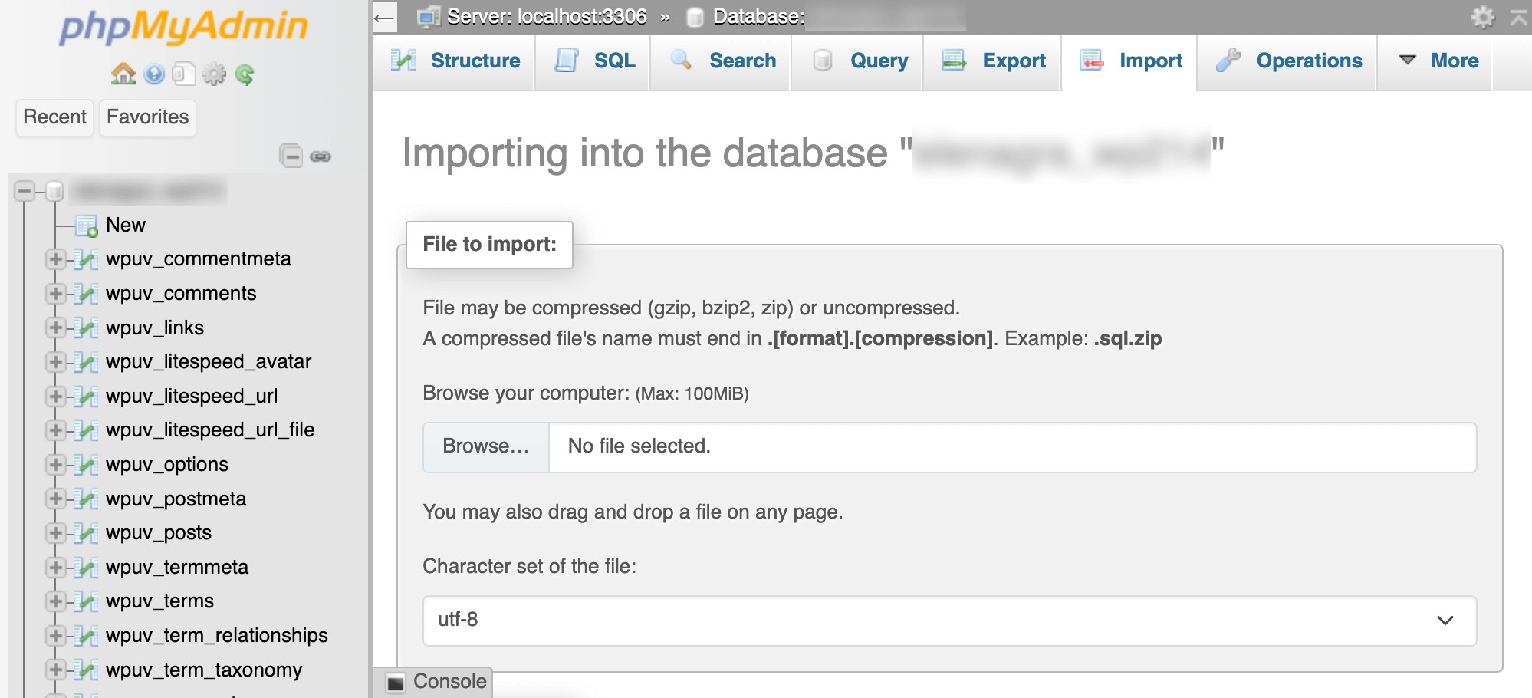The image size is (1532, 698).
Task: Switch to the Export tab
Action: pyautogui.click(x=994, y=61)
